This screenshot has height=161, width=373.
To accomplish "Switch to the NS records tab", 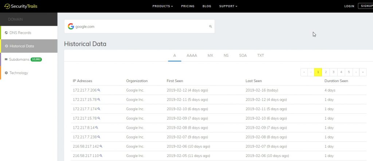I will (x=226, y=56).
